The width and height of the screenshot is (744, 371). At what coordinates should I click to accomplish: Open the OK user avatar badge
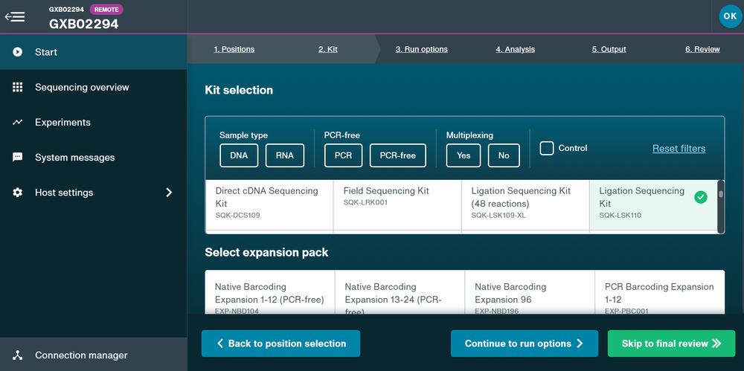pos(731,16)
